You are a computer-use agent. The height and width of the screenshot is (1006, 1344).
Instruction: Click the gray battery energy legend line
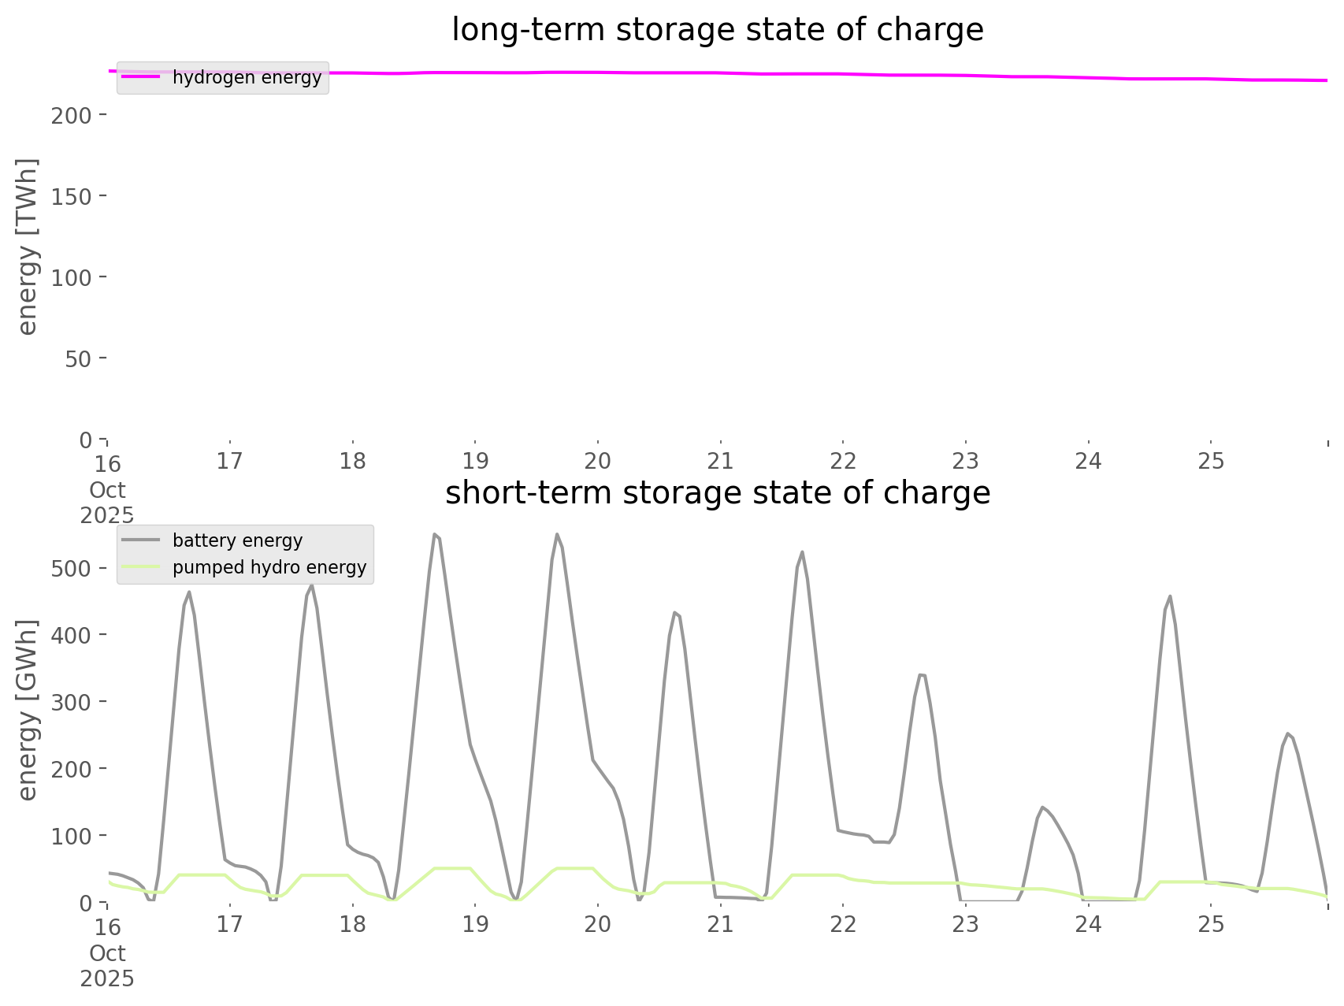142,540
